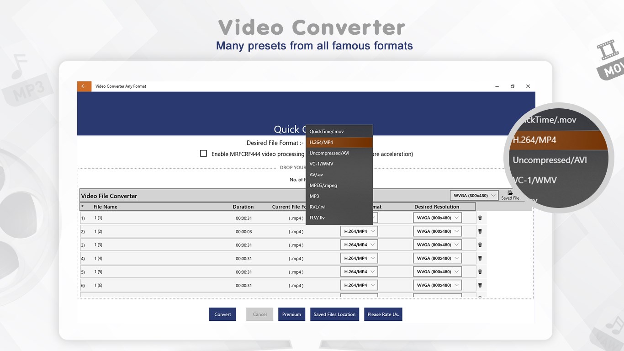Open H.264/MP4 format dropdown for file 1 (2)
Screen dimensions: 624x351
(x=359, y=231)
